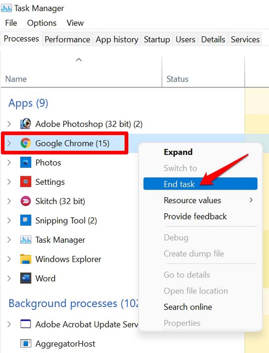Switch to the Services tab

(245, 39)
